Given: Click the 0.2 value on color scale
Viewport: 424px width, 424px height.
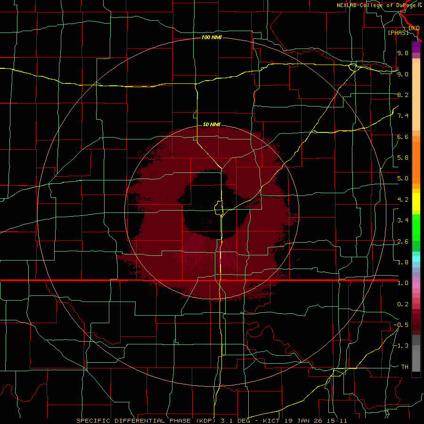Looking at the screenshot, I should (403, 304).
